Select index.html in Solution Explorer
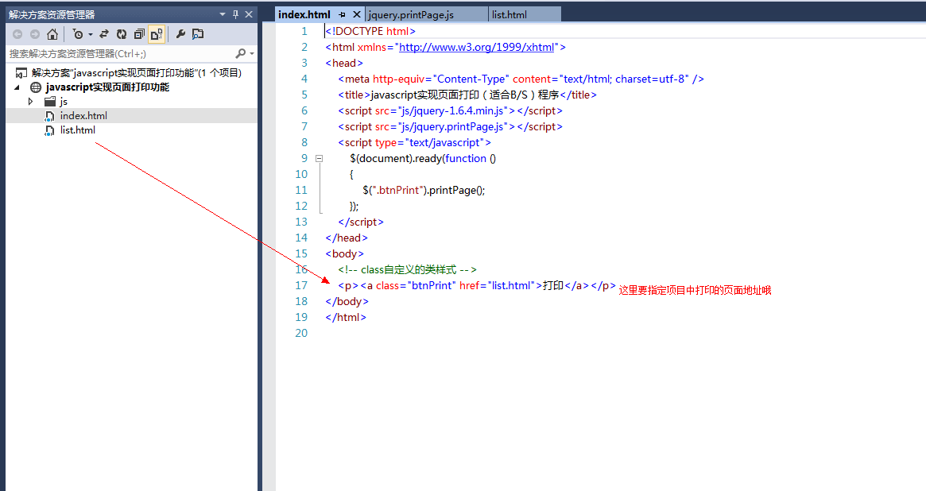This screenshot has height=491, width=926. (83, 116)
